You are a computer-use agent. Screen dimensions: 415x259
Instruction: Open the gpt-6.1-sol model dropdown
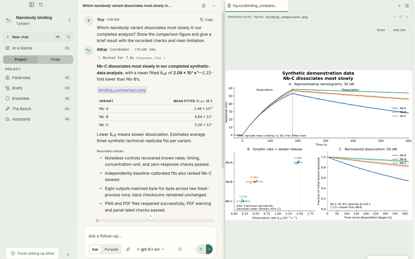[x=150, y=249]
